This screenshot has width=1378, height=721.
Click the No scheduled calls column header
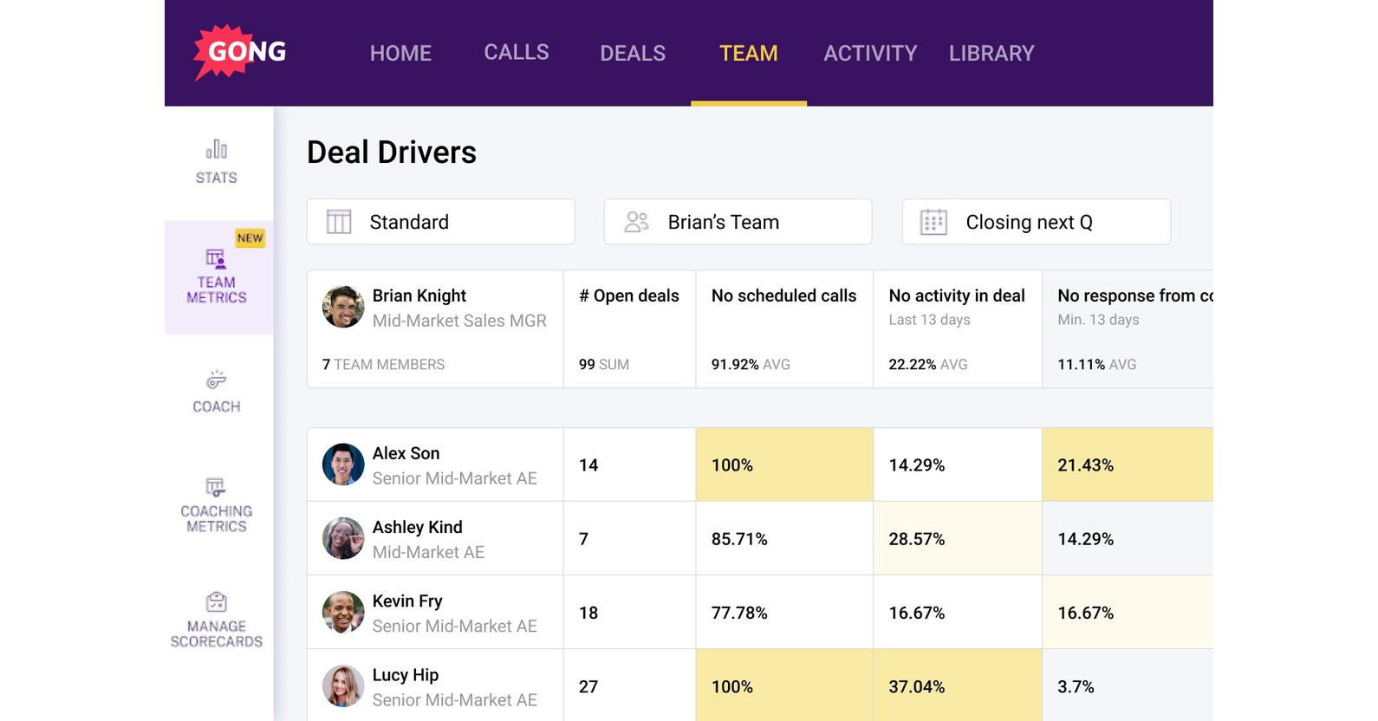click(784, 296)
